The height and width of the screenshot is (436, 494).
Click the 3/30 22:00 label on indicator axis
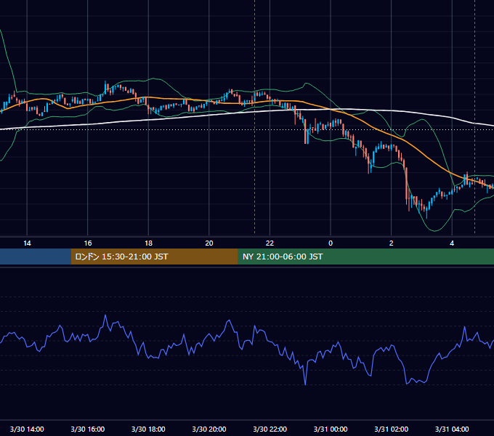coord(270,429)
